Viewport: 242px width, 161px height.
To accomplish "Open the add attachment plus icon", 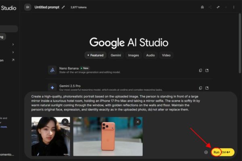I will pos(206,152).
